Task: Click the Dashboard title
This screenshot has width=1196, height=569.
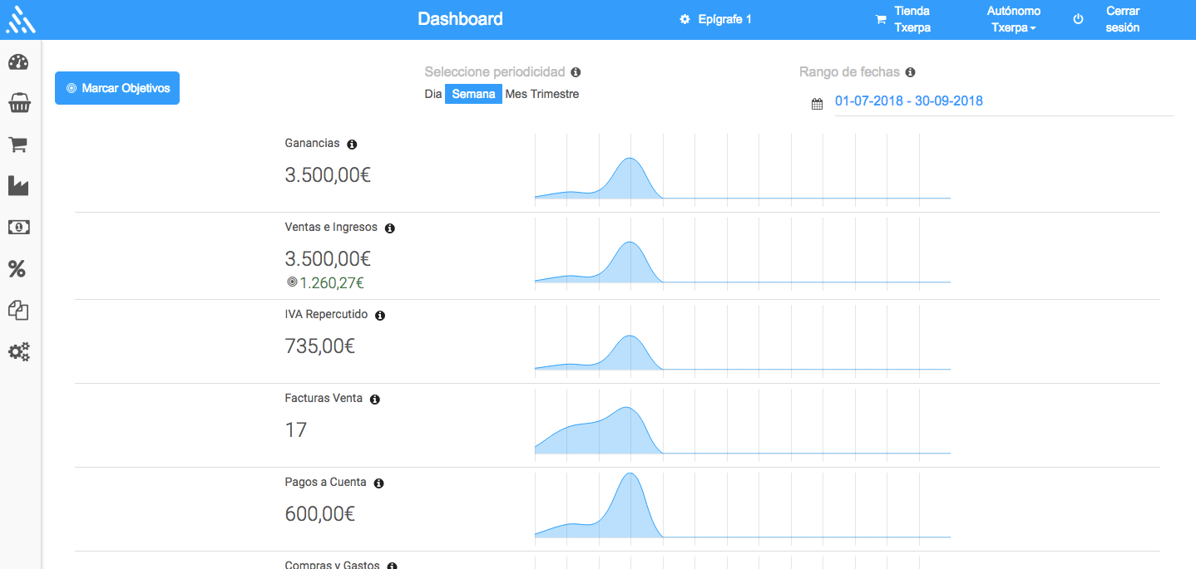Action: (x=460, y=19)
